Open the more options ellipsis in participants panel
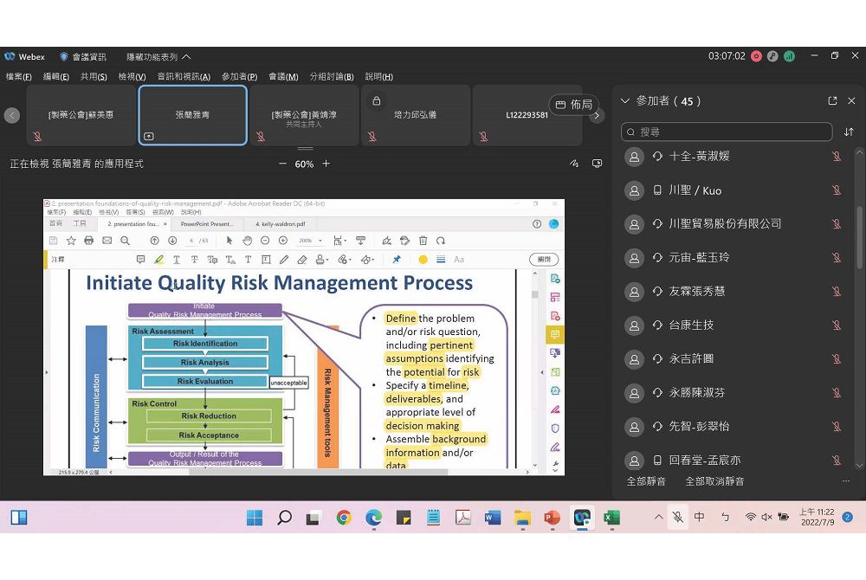This screenshot has width=866, height=580. click(x=845, y=481)
